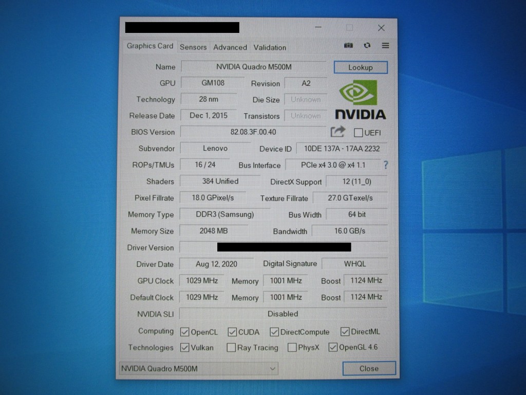Click the NVIDIA logo
Screen dimensions: 526x395
click(360, 100)
